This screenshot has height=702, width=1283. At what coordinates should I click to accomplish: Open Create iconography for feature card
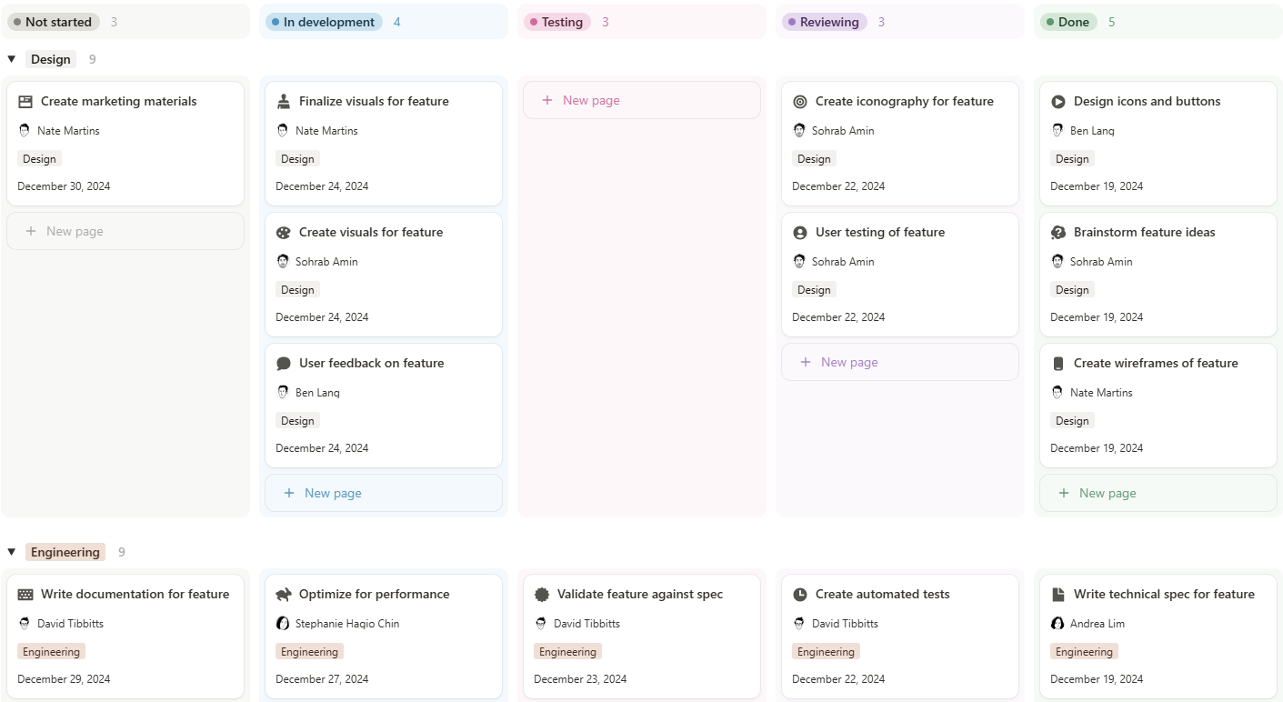[x=900, y=144]
